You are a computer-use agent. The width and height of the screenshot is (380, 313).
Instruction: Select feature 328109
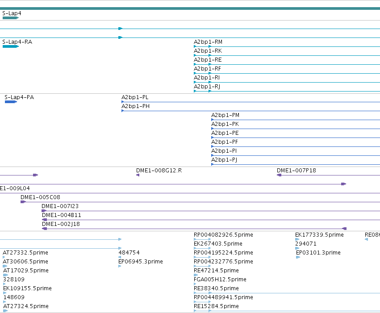point(14,280)
